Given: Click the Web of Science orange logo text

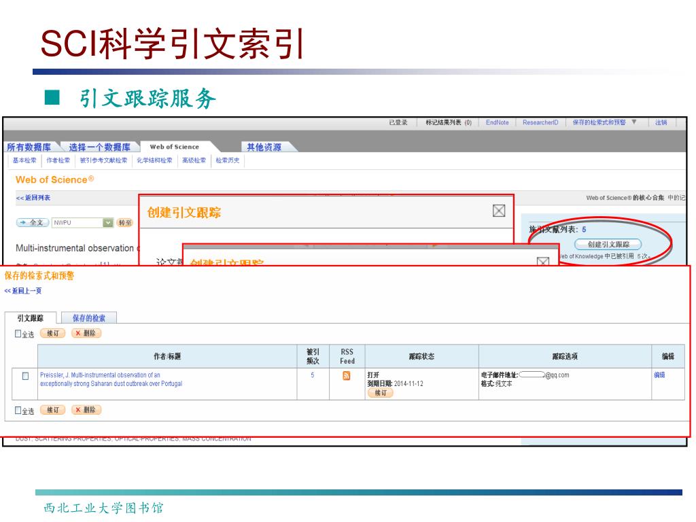Looking at the screenshot, I should (x=54, y=179).
